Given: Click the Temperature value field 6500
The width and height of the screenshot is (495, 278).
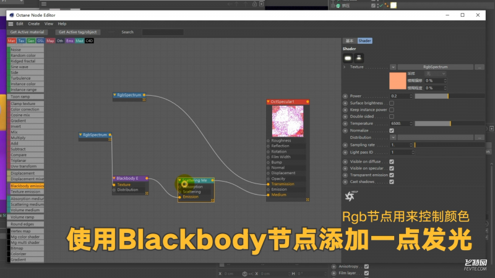Looking at the screenshot, I should click(x=399, y=124).
